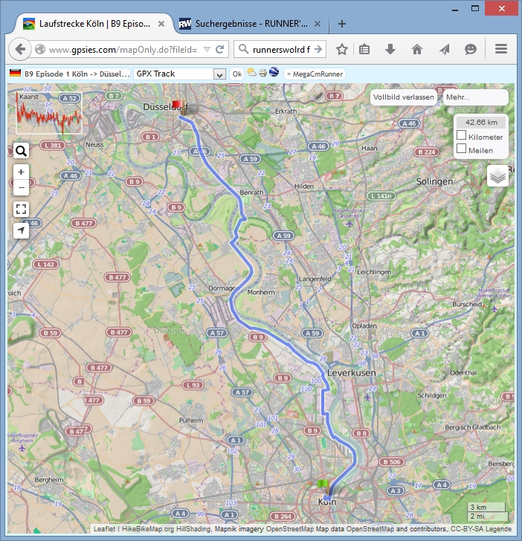The width and height of the screenshot is (522, 541).
Task: Enable the Meilen markers checkbox
Action: [462, 149]
